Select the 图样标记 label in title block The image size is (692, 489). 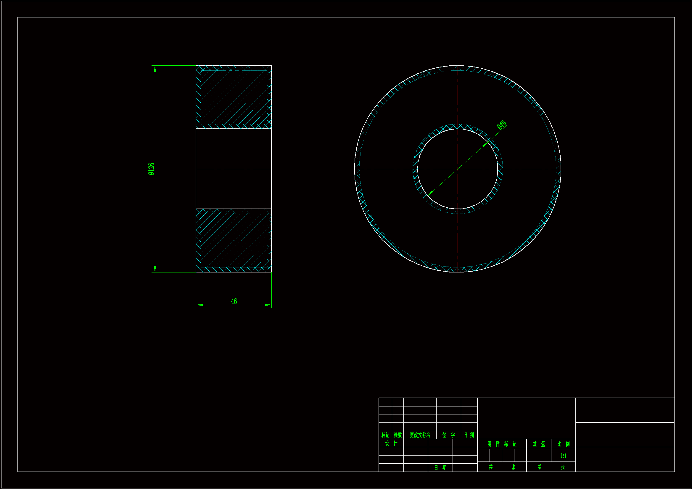502,444
